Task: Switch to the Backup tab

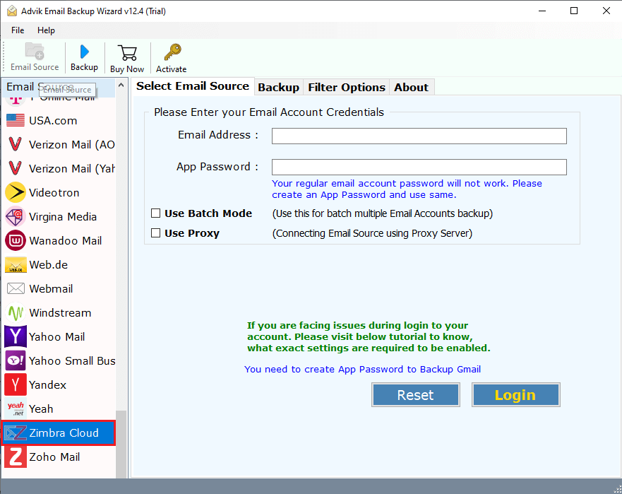Action: (278, 88)
